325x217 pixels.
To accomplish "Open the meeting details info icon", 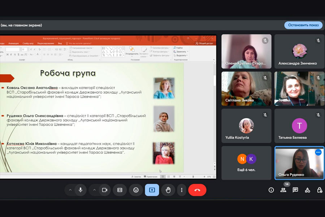I will 271,190.
